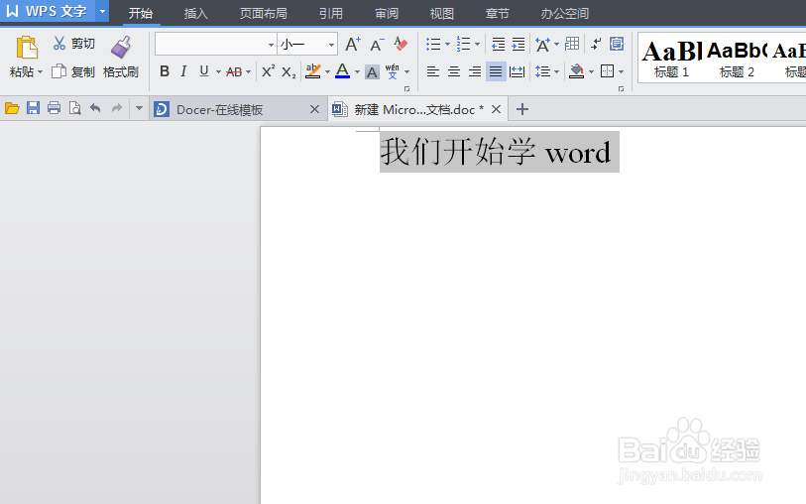Image resolution: width=806 pixels, height=504 pixels.
Task: Increase paragraph indent
Action: pos(518,45)
